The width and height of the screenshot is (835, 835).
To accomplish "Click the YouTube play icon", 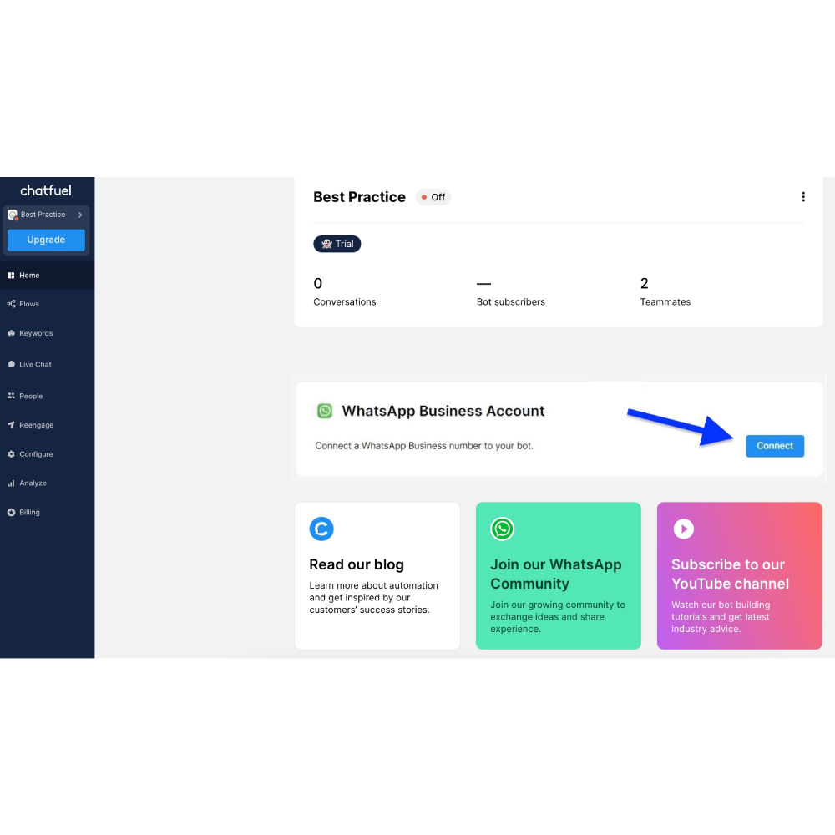I will [x=684, y=529].
